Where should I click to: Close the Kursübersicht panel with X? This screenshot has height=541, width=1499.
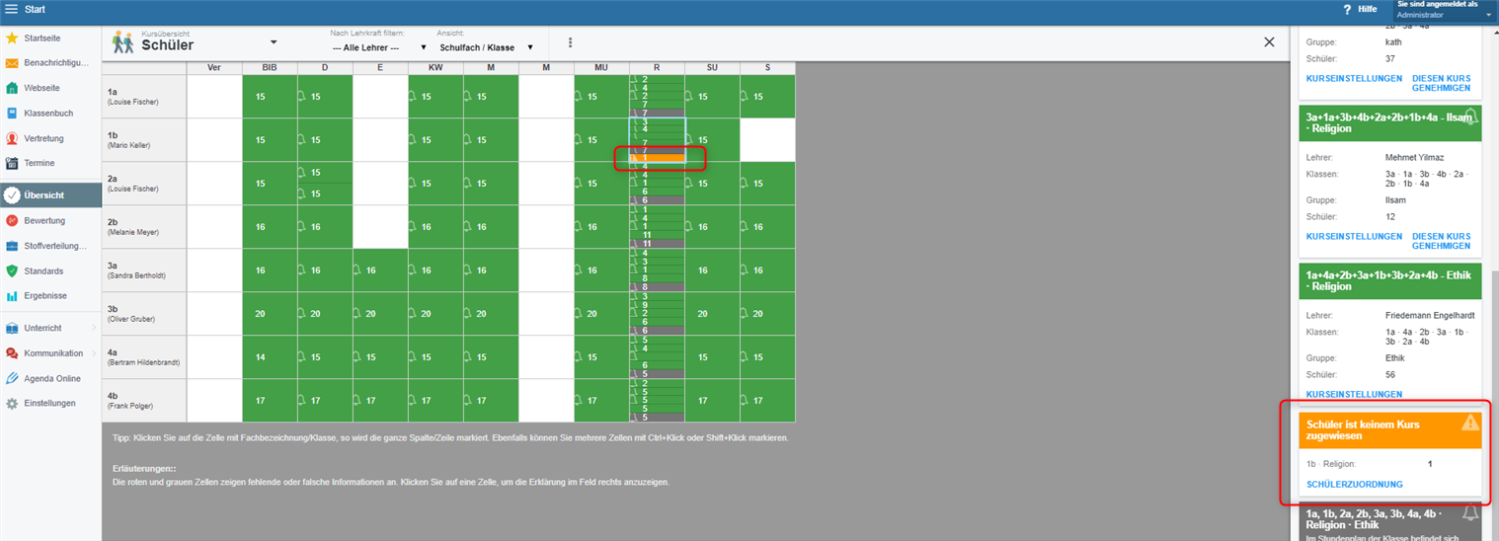(x=1270, y=41)
